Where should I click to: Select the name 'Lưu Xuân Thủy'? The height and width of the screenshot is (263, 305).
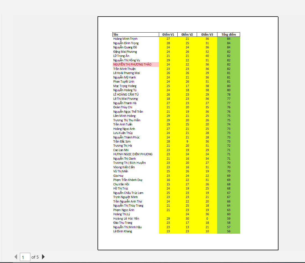123,133
